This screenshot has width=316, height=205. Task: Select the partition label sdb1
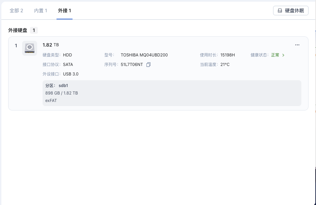coord(63,86)
